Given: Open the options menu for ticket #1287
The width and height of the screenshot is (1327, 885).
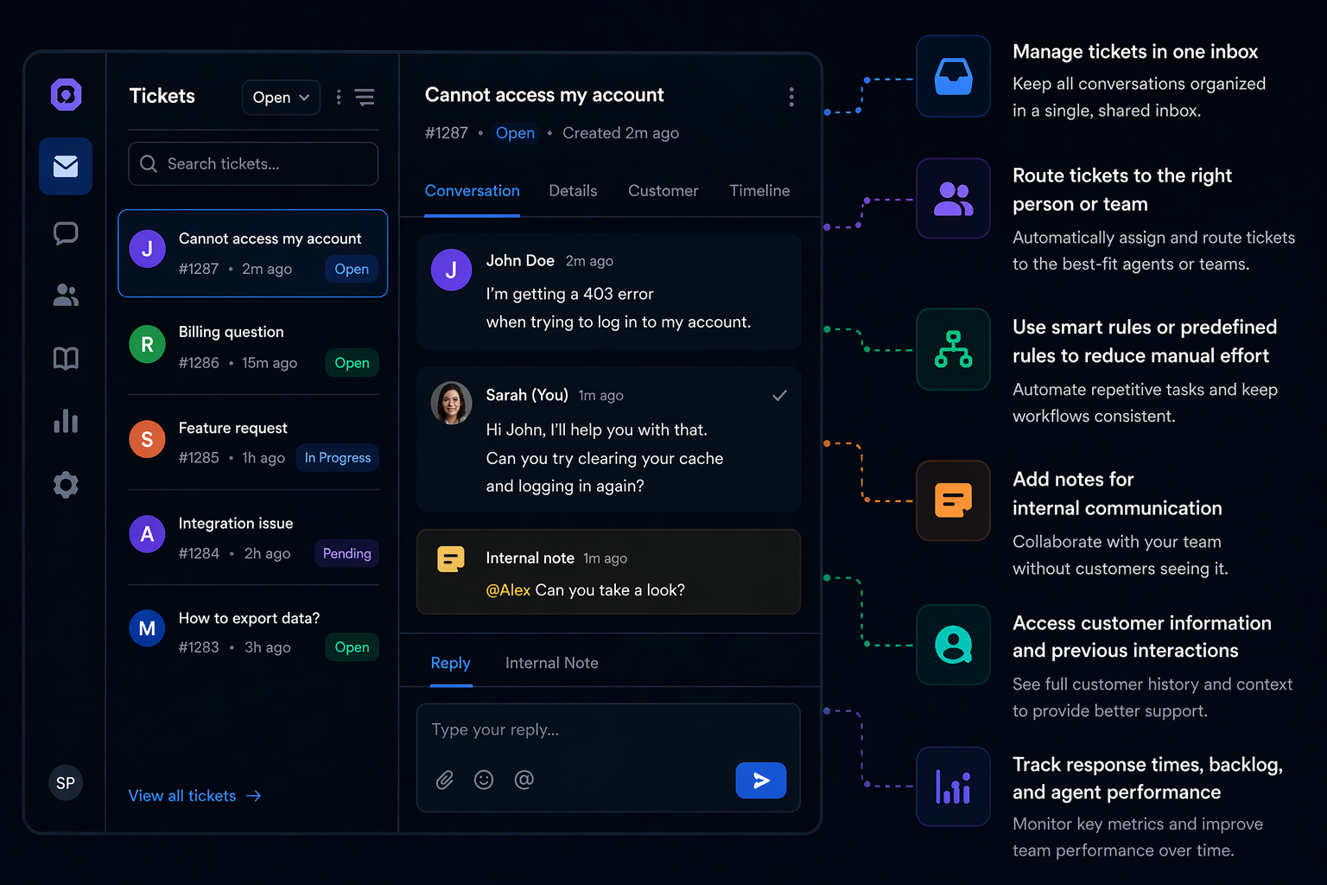Looking at the screenshot, I should (791, 97).
